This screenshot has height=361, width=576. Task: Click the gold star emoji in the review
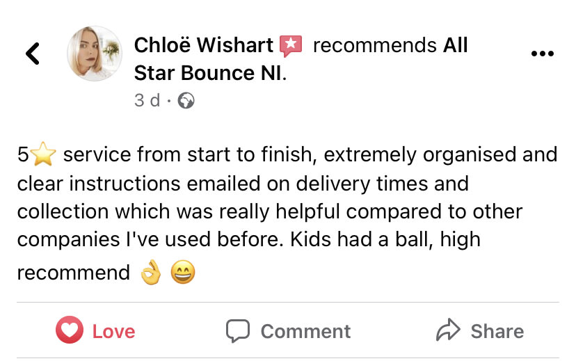[42, 155]
